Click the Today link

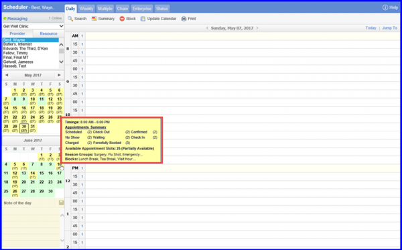point(371,28)
